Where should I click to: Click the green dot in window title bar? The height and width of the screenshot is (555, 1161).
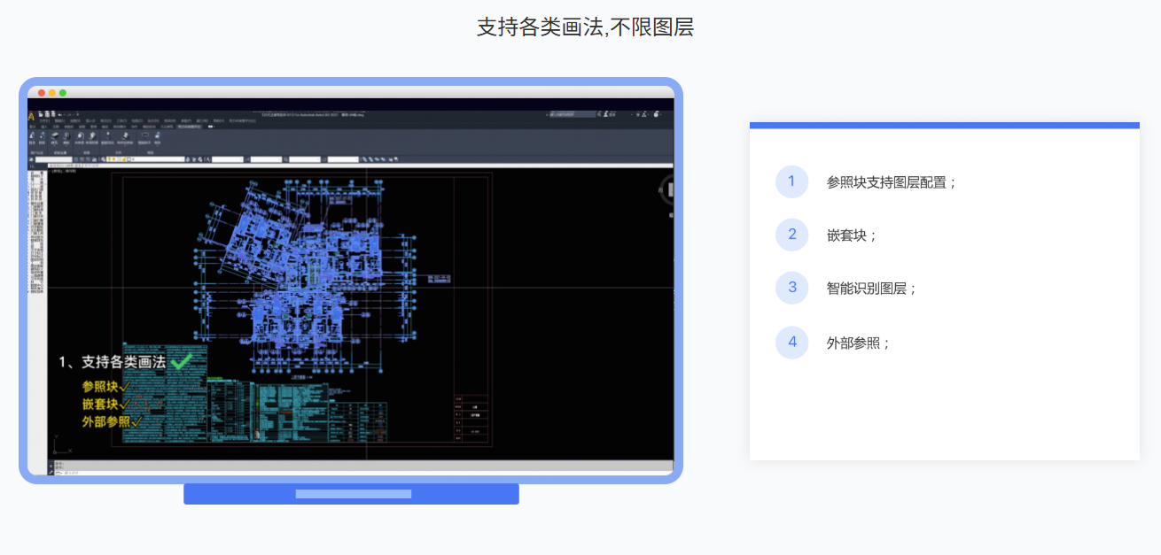[63, 93]
